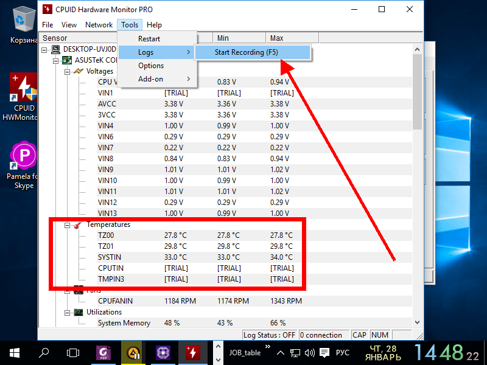Click 'Log Status : OFF' in status bar
The width and height of the screenshot is (487, 365).
point(269,335)
